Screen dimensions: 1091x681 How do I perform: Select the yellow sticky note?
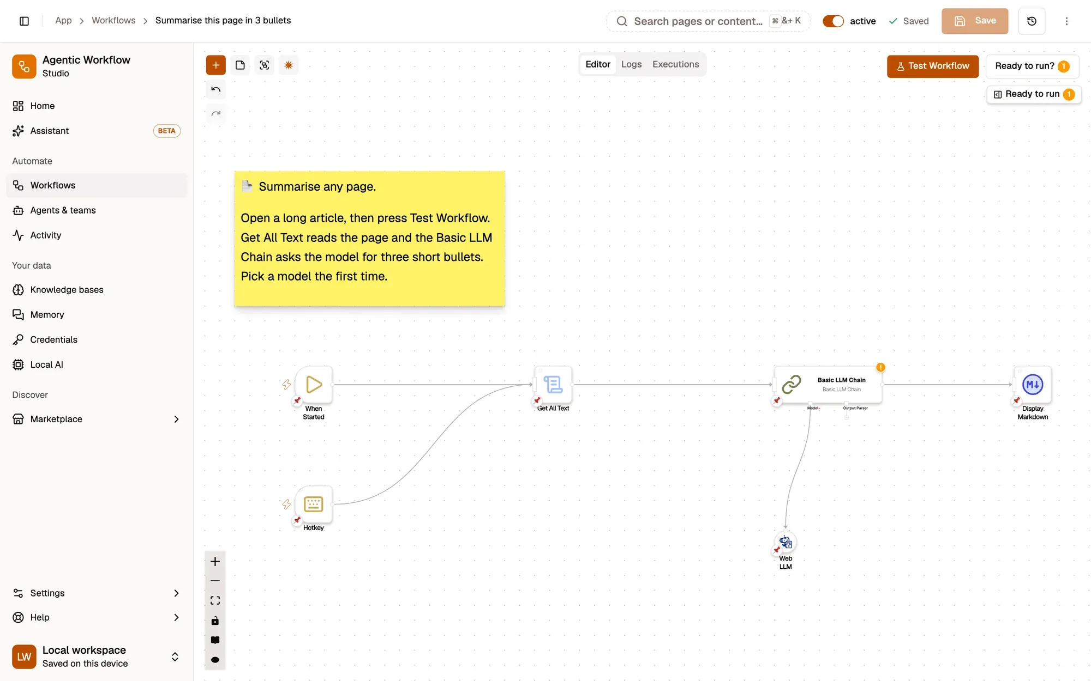point(369,239)
